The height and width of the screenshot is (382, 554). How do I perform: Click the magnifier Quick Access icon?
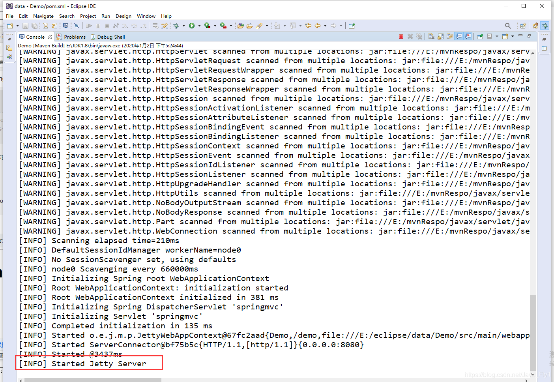(x=507, y=26)
